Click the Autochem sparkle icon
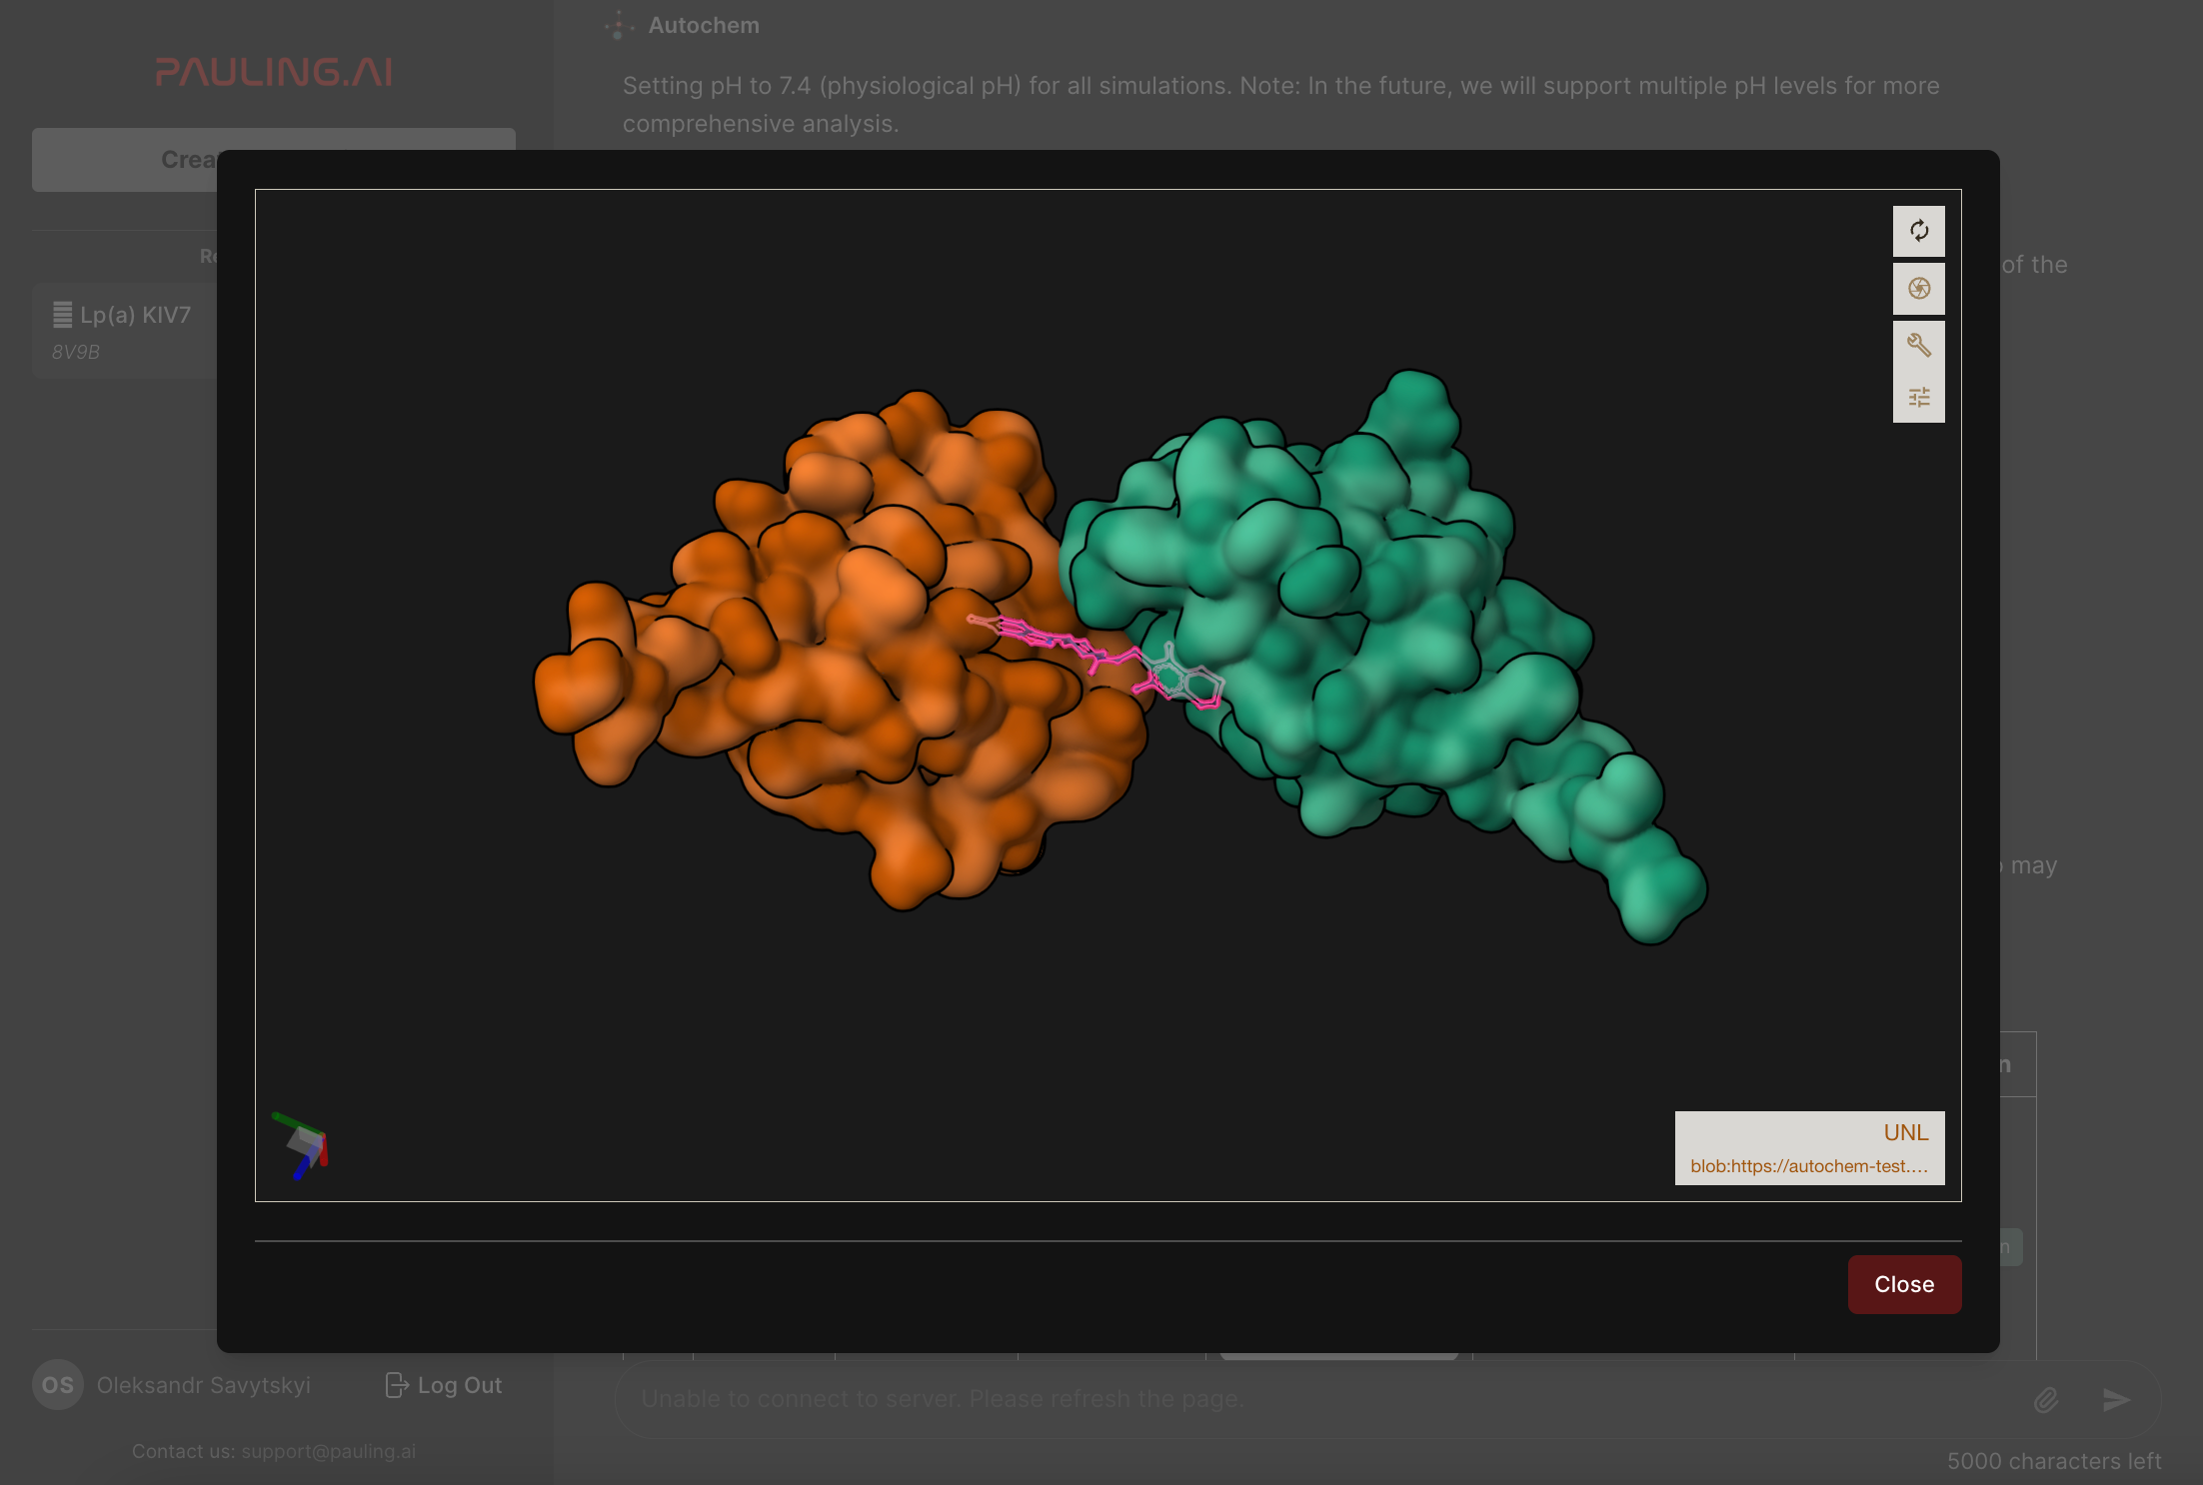This screenshot has width=2203, height=1485. [x=619, y=25]
